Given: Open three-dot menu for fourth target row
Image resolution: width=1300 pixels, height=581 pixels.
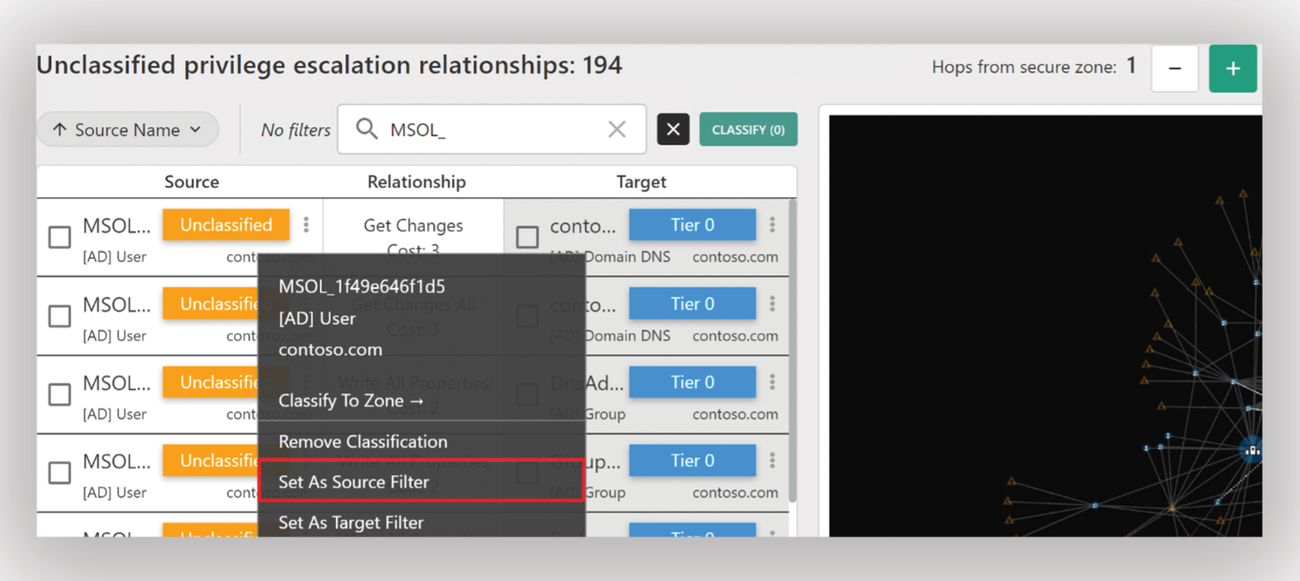Looking at the screenshot, I should 772,461.
